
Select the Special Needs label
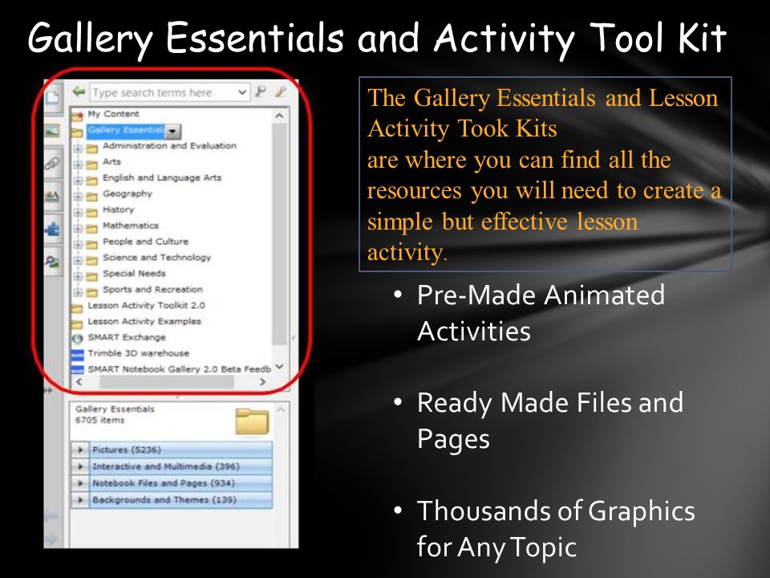[x=134, y=274]
